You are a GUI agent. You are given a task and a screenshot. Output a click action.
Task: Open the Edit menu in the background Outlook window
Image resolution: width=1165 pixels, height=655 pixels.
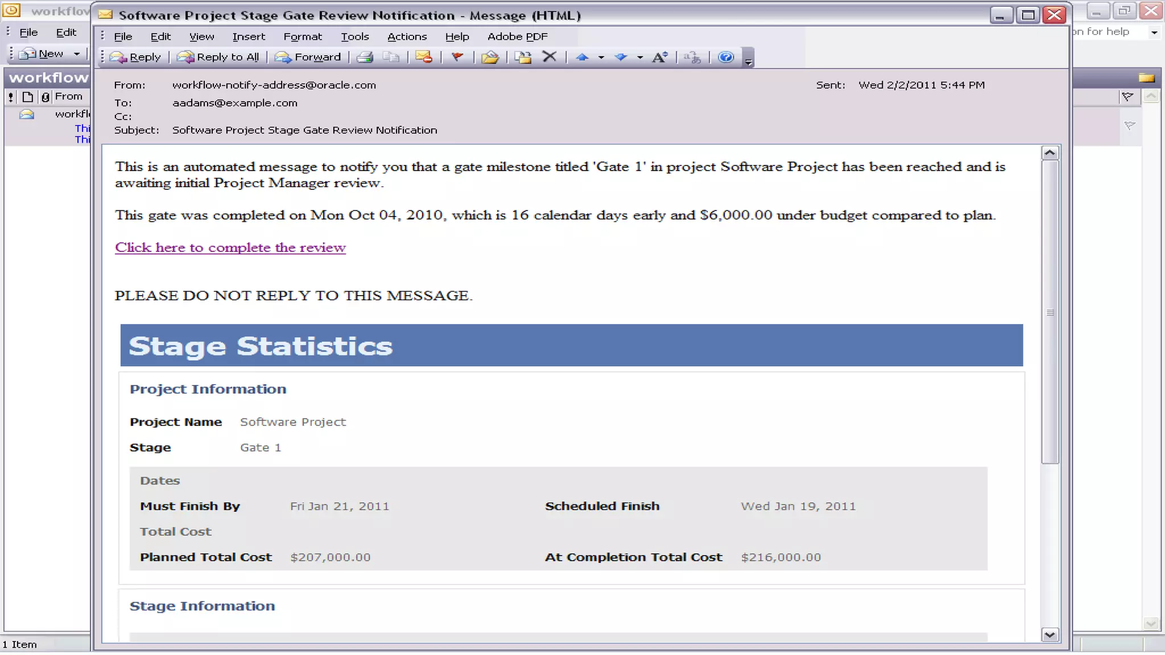(x=66, y=32)
